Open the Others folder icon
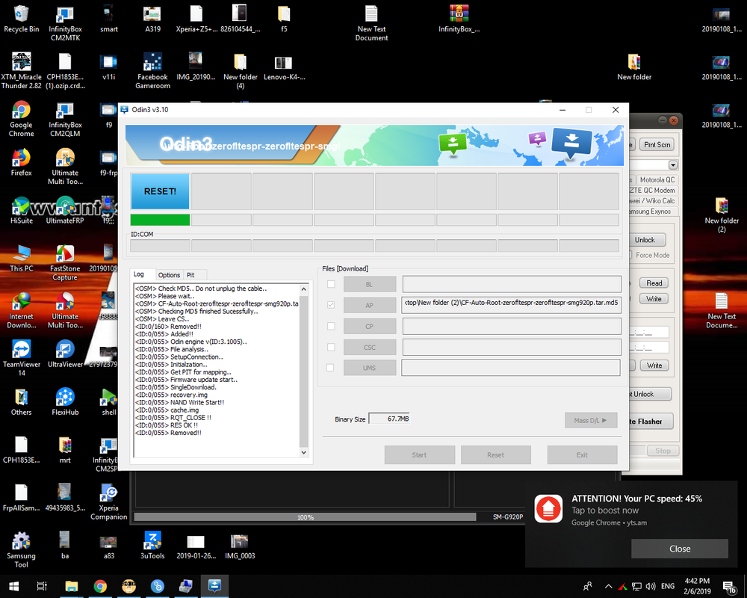The height and width of the screenshot is (598, 747). [22, 401]
